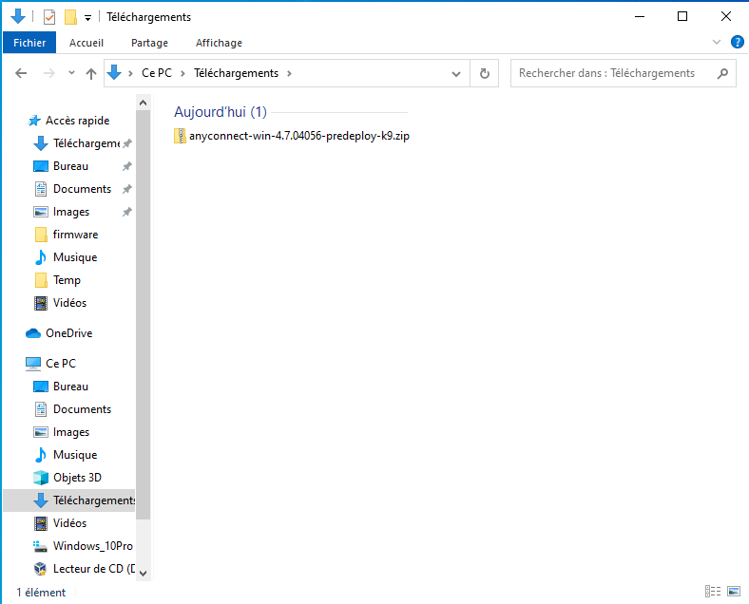Switch to details view icon in status bar
749x604 pixels.
(713, 592)
